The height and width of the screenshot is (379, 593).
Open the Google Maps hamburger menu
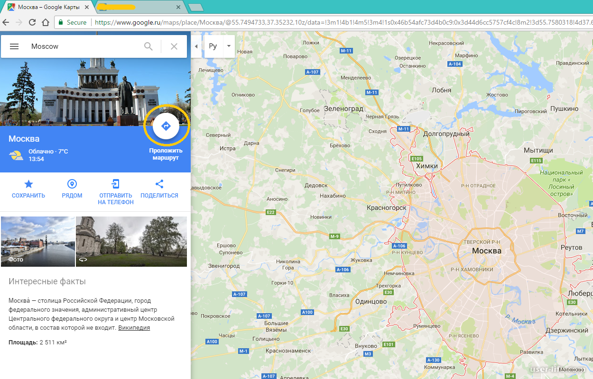click(x=14, y=46)
